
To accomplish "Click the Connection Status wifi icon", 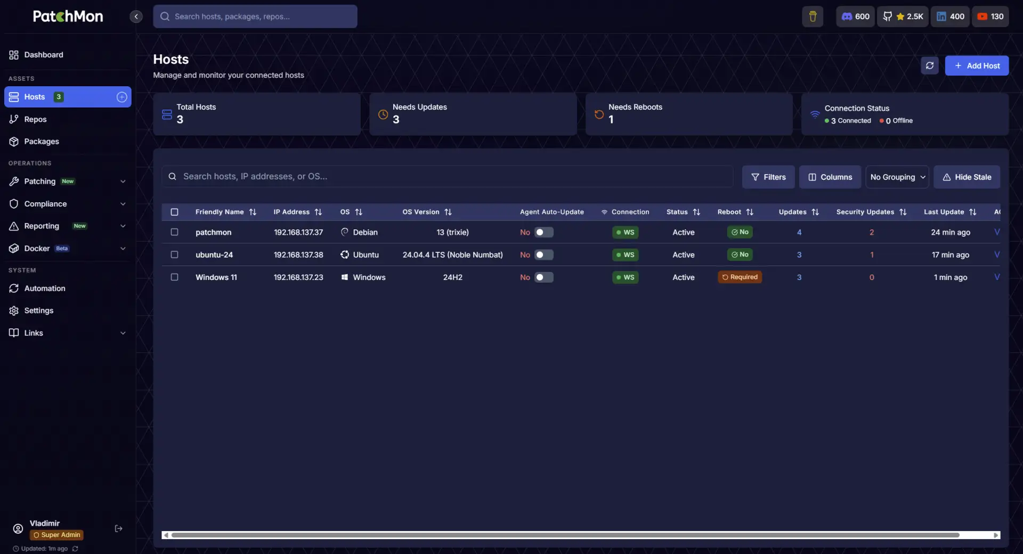I will (815, 114).
